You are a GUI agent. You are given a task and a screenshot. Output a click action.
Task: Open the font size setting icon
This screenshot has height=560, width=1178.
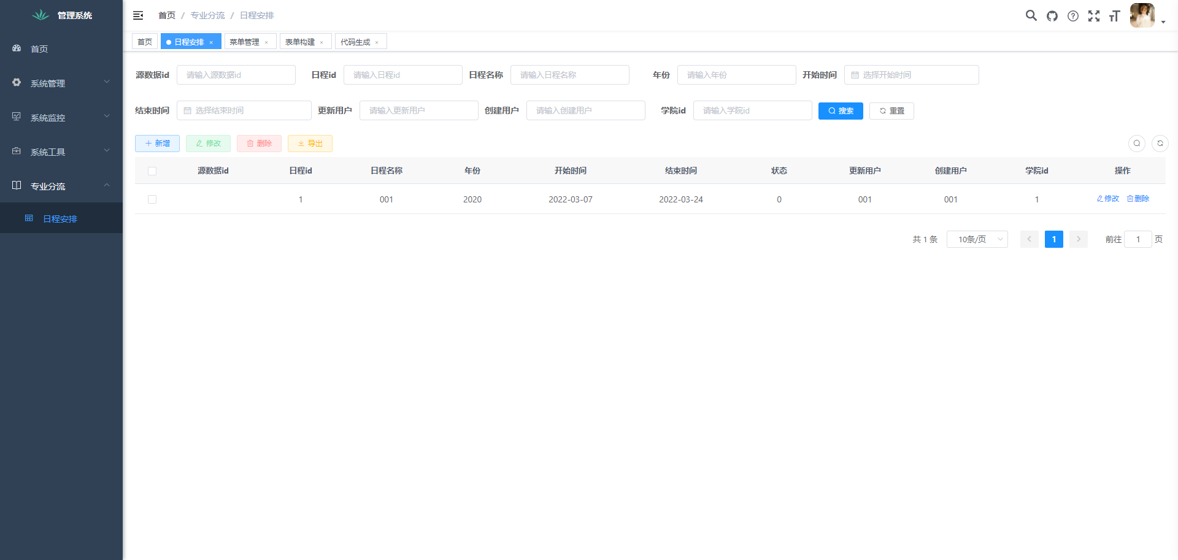tap(1115, 16)
